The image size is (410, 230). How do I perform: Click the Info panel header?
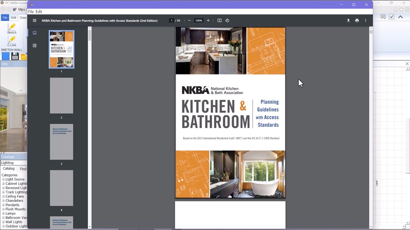[x=14, y=64]
